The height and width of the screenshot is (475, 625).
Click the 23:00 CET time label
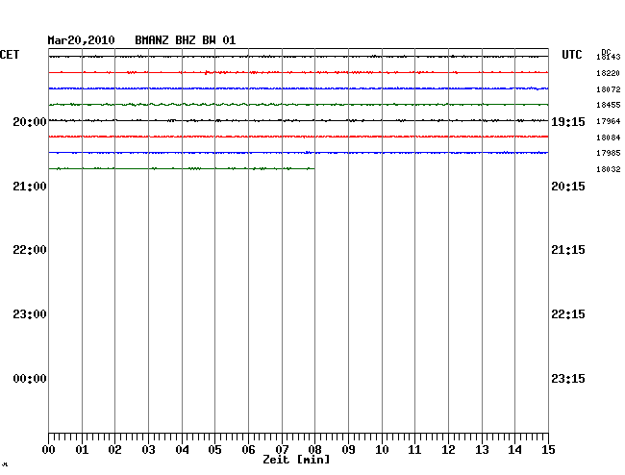click(30, 314)
